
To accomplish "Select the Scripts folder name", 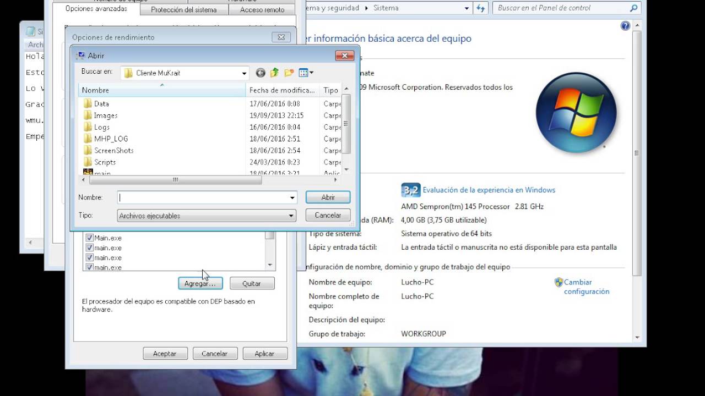I will (105, 162).
